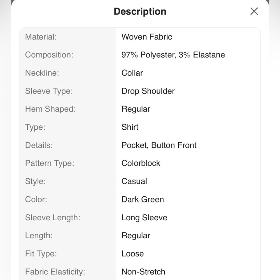Select the Non-Stretch elasticity value
The image size is (280, 280).
coord(143,272)
